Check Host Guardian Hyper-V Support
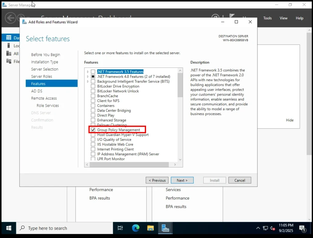This screenshot has width=313, height=238. 93,135
